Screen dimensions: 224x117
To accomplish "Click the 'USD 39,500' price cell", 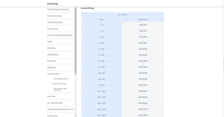I will coord(143,67).
